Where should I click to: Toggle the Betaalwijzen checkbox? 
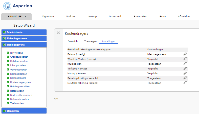pos(8,91)
